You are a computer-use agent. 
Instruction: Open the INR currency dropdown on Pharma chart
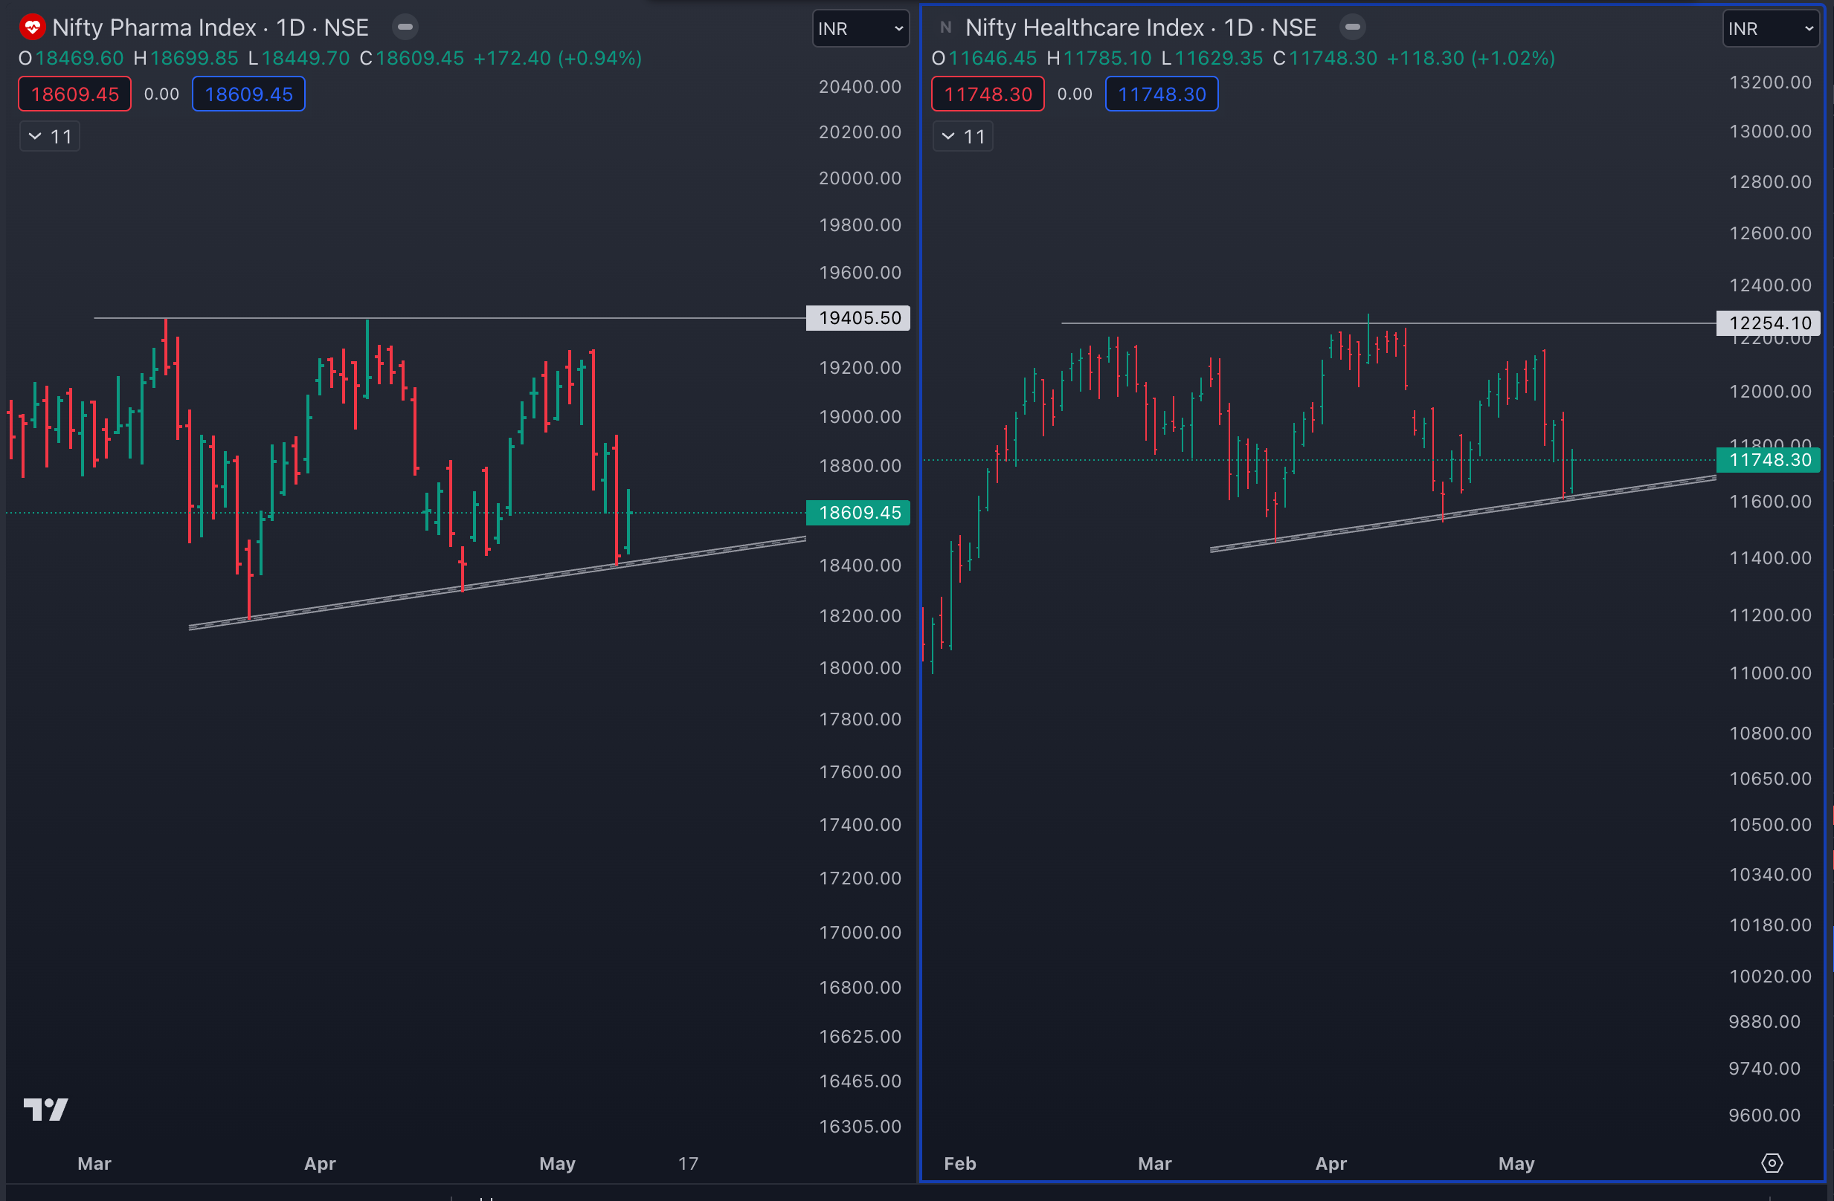860,28
